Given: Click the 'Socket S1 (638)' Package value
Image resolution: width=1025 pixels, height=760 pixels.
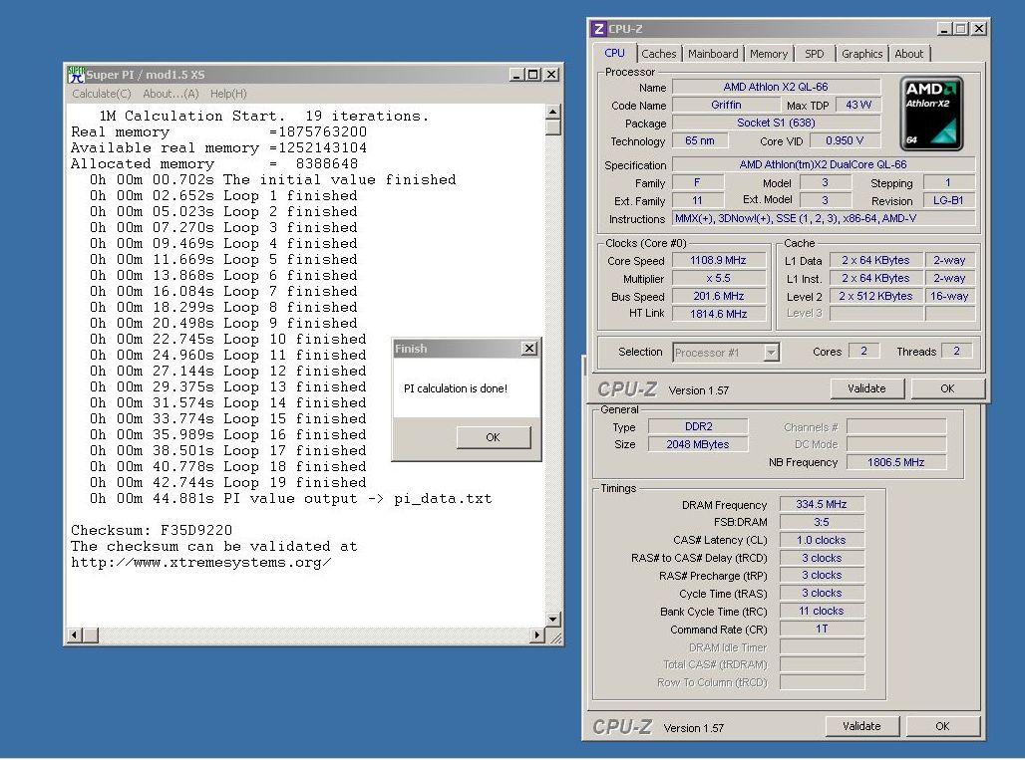Looking at the screenshot, I should [x=776, y=123].
